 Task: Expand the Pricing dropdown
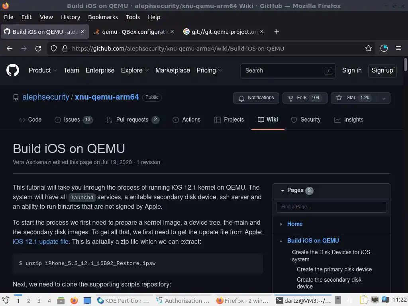click(x=209, y=71)
